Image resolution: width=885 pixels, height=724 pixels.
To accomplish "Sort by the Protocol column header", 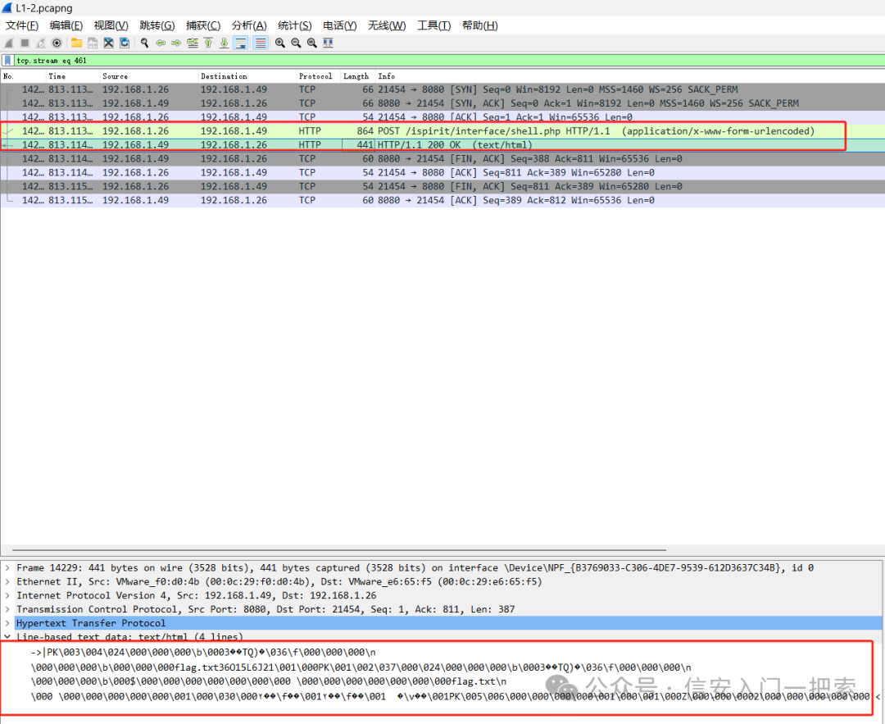I will click(x=318, y=76).
